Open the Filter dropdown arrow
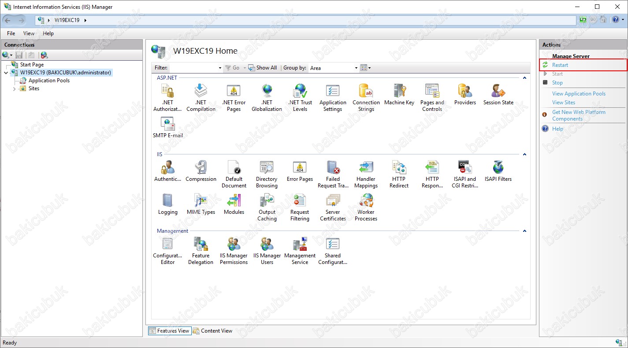The image size is (628, 348). 220,68
